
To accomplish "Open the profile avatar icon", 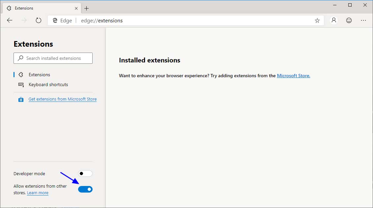I will (333, 20).
